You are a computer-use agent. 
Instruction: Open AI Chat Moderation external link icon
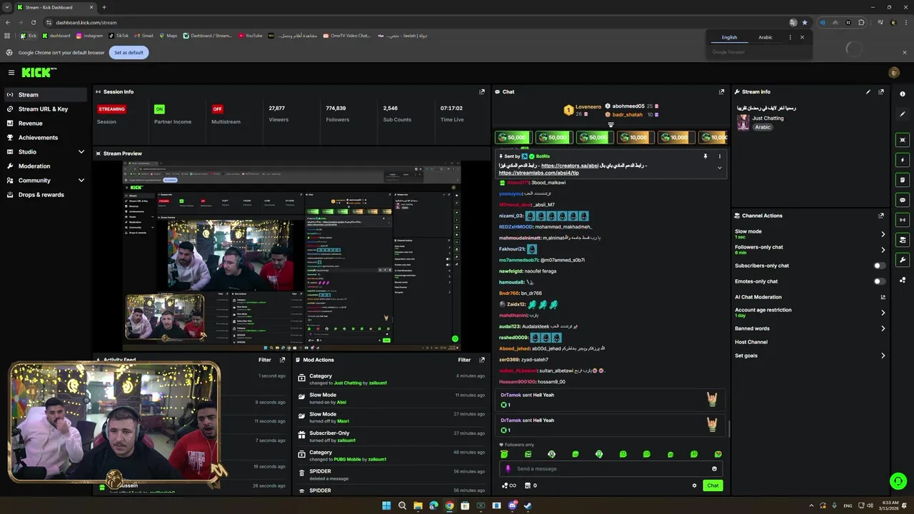click(883, 297)
